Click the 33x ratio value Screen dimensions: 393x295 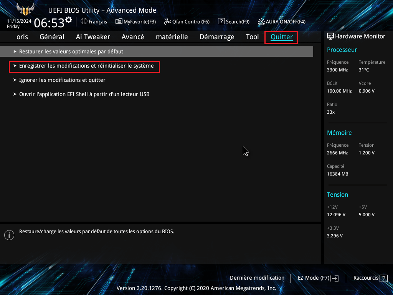coord(331,112)
